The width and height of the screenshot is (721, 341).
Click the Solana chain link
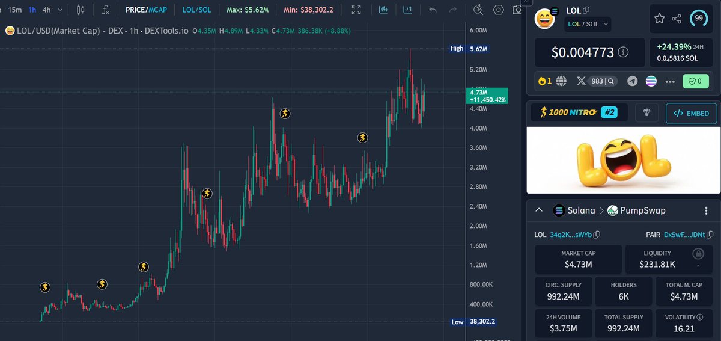pos(574,210)
